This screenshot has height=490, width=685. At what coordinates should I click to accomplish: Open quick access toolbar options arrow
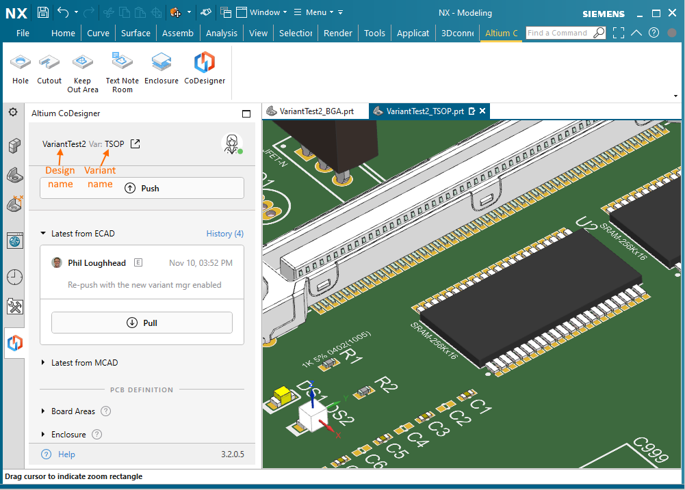(341, 12)
